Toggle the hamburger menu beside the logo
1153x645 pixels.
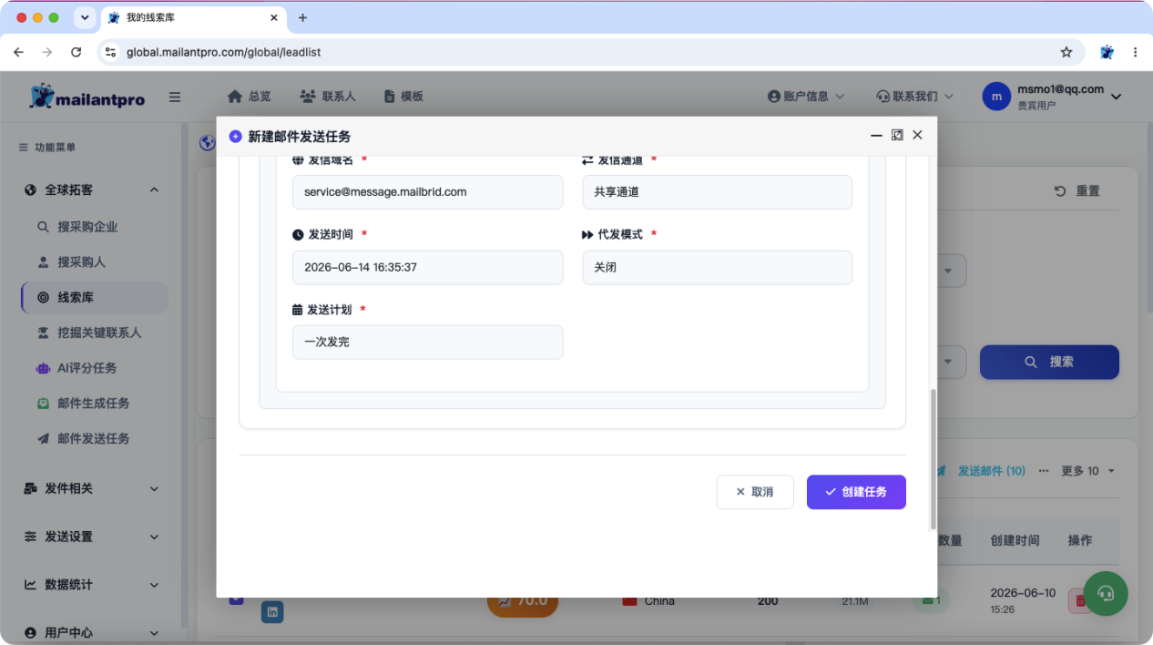click(x=175, y=97)
